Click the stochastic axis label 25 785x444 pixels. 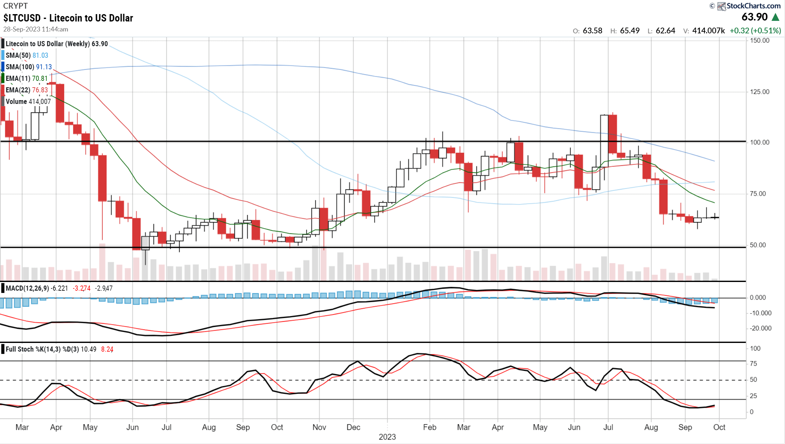(x=753, y=396)
